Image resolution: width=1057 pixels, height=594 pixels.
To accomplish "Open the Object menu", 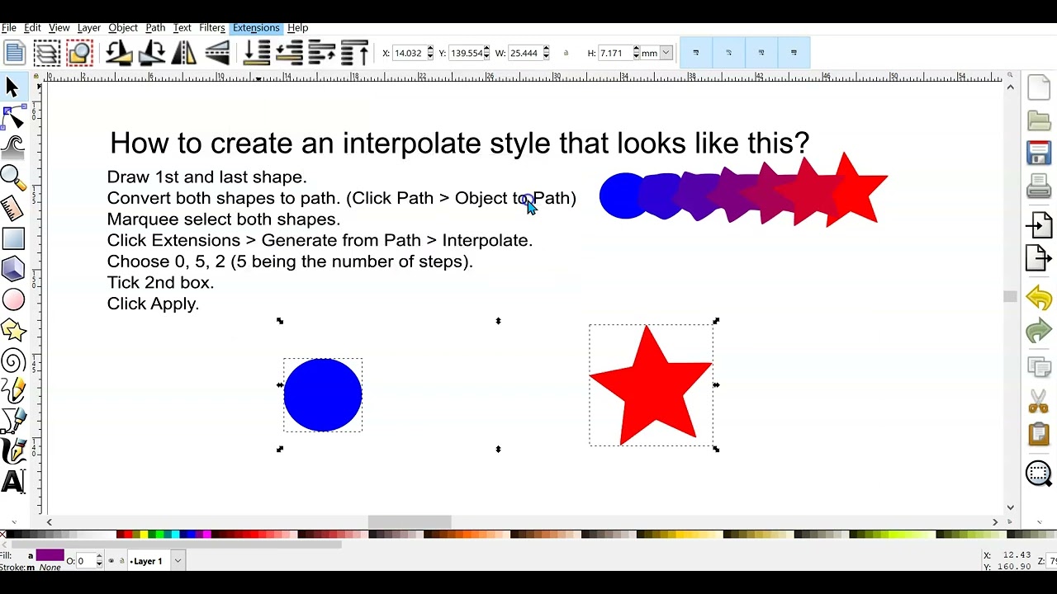I will [123, 27].
